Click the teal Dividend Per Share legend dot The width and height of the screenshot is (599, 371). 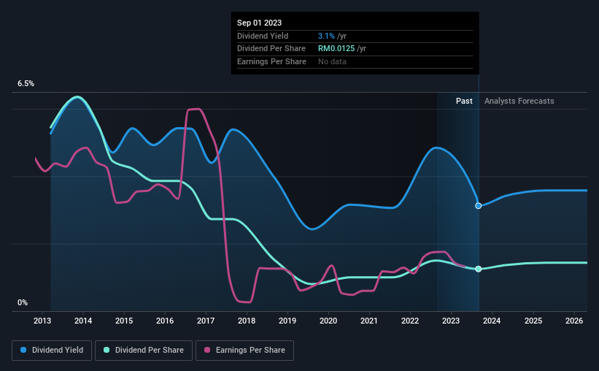[x=107, y=350]
